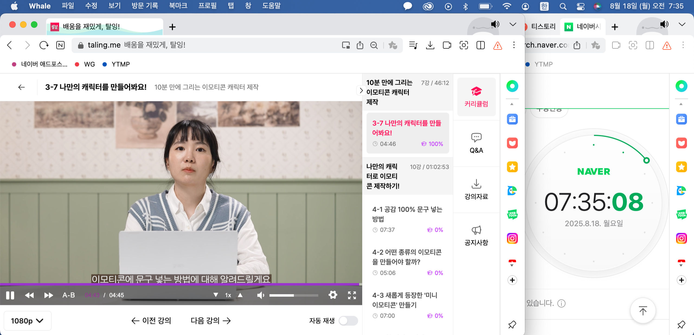Expand the 나만의 캐릭터로 이모티콘 제작하기 section

pyautogui.click(x=407, y=176)
